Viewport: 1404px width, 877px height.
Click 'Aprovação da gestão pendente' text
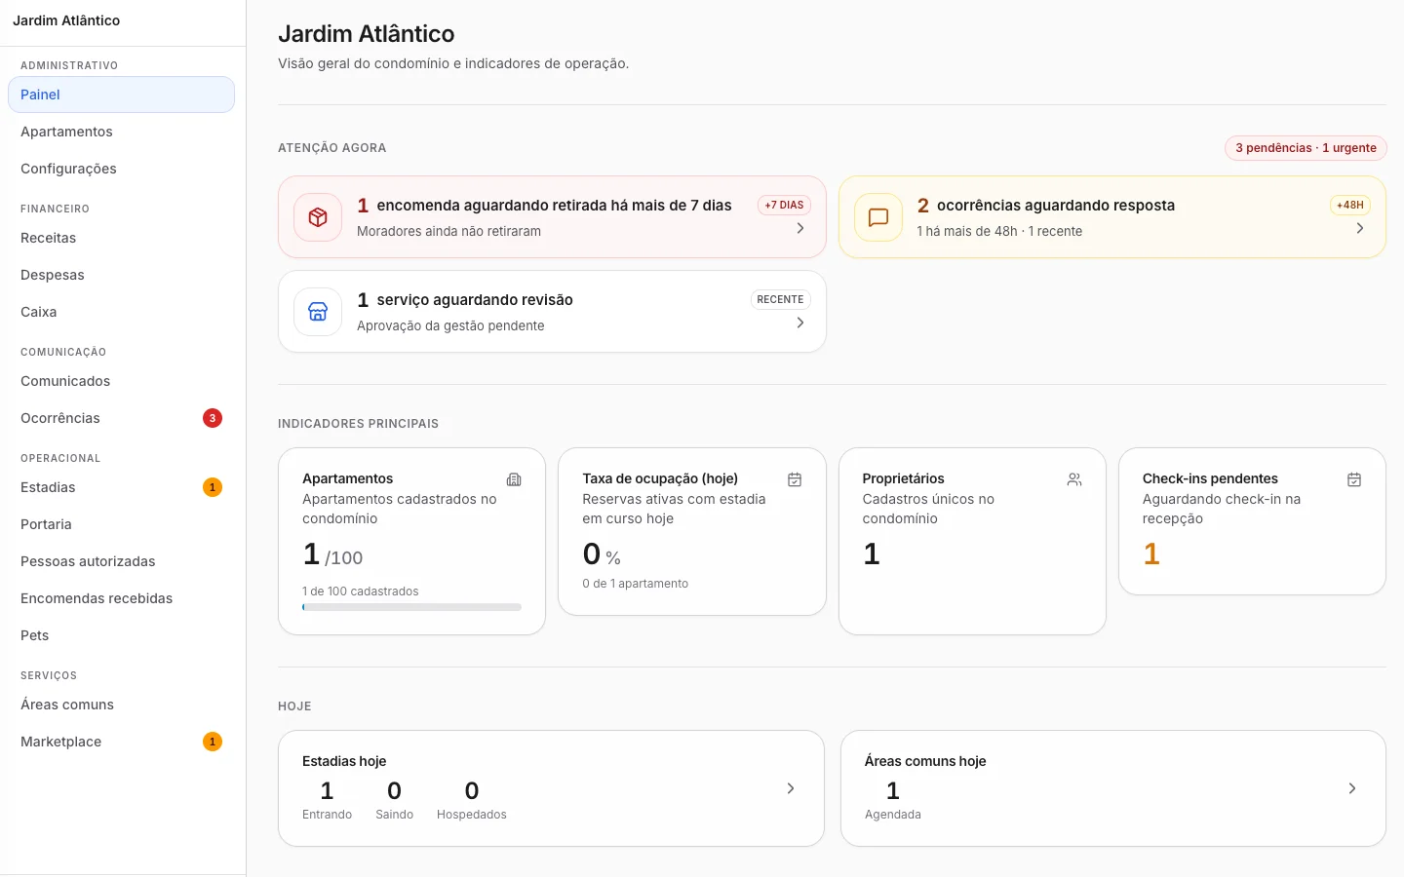tap(450, 325)
